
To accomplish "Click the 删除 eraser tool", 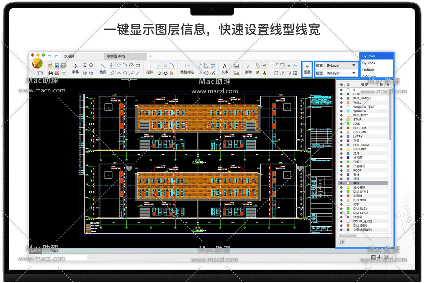I will click(x=249, y=68).
